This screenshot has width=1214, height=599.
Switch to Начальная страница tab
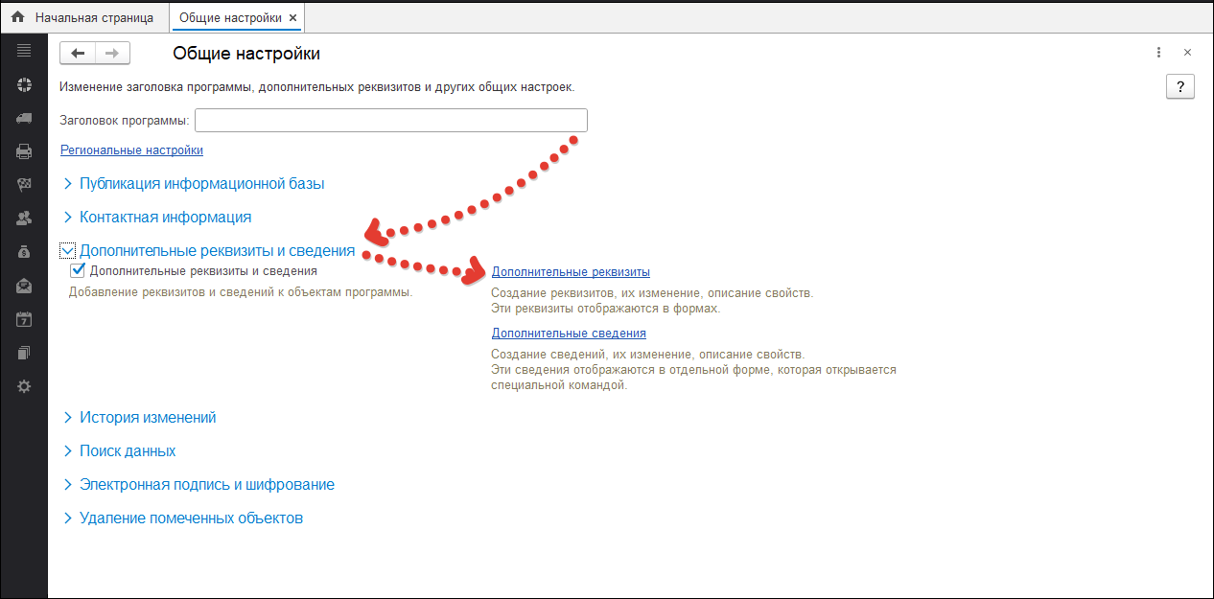pyautogui.click(x=93, y=17)
